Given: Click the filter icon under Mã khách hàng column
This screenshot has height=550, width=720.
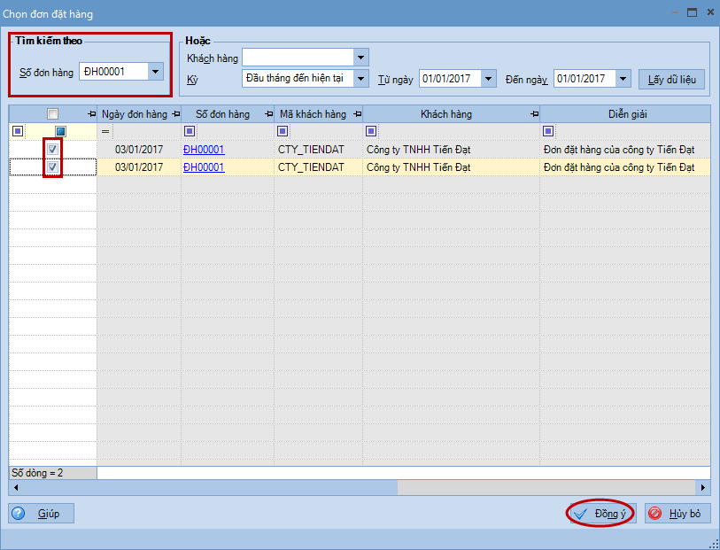Looking at the screenshot, I should [x=283, y=132].
